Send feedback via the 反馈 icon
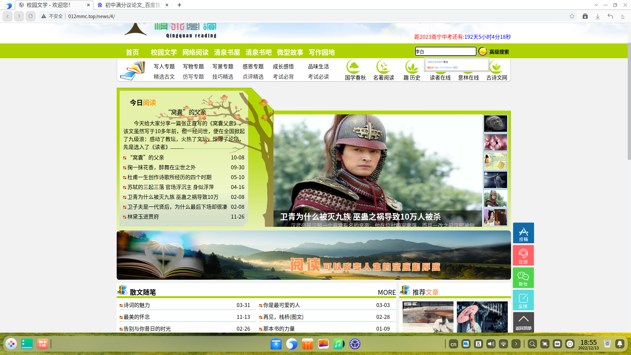 click(523, 300)
